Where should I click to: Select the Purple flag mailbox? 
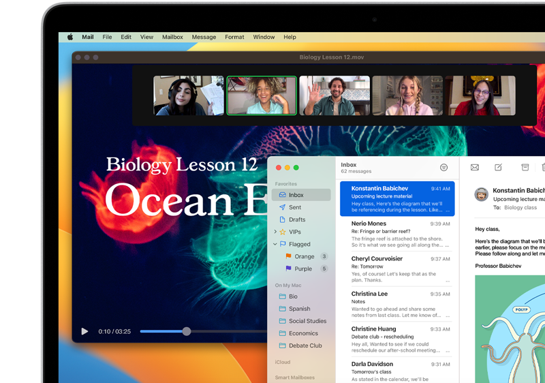(x=301, y=269)
